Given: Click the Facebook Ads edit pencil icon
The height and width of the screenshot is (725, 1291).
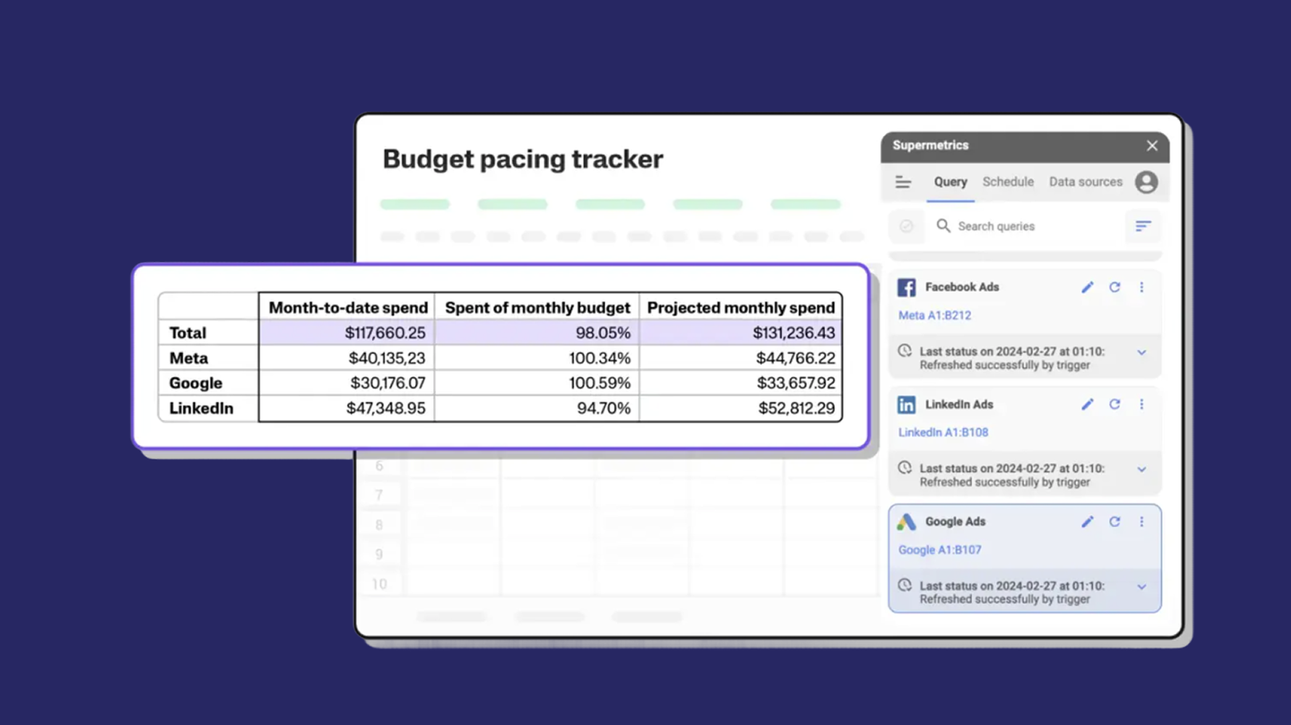Looking at the screenshot, I should coord(1087,287).
